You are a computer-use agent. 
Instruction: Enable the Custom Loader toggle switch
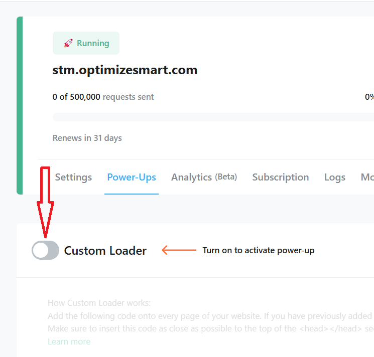[46, 250]
